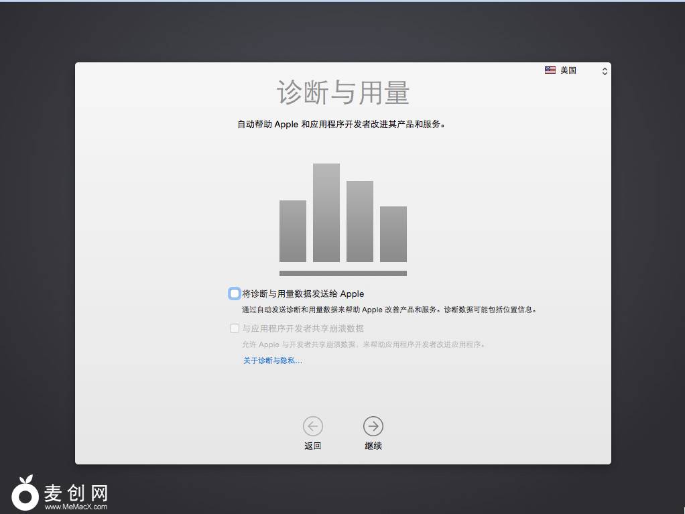Viewport: 685px width, 514px height.
Task: Enable 将诊断与用量数据发送给 Apple checkbox
Action: [235, 294]
